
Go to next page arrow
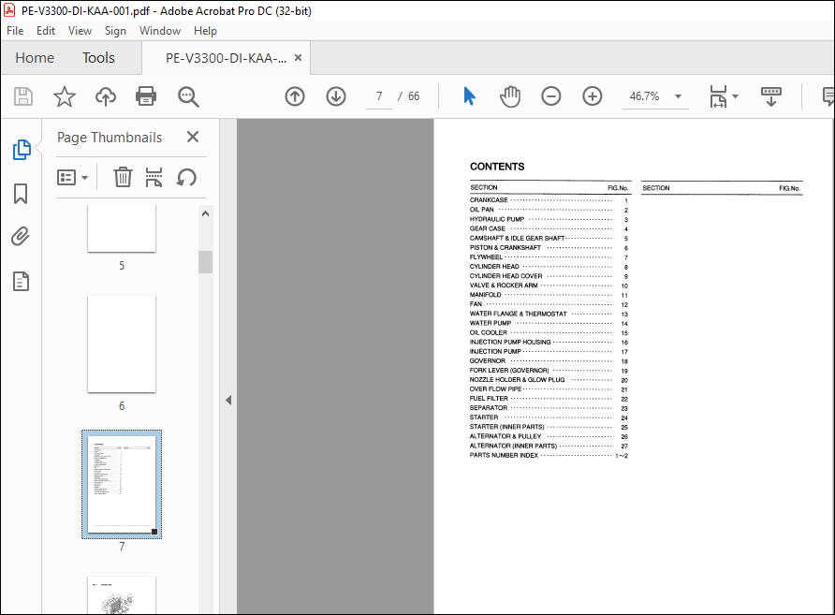(x=336, y=96)
